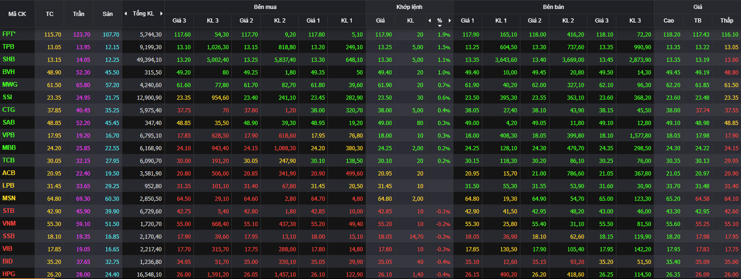Click the Khớp lệnh group header

[x=409, y=7]
